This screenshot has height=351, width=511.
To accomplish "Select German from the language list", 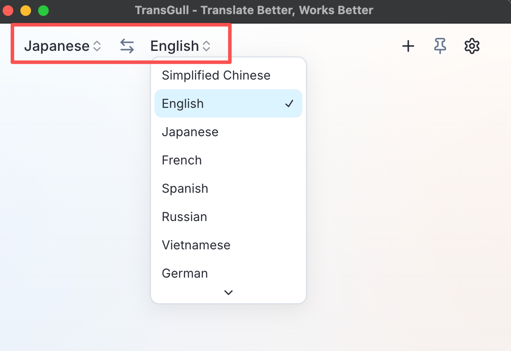I will tap(185, 273).
